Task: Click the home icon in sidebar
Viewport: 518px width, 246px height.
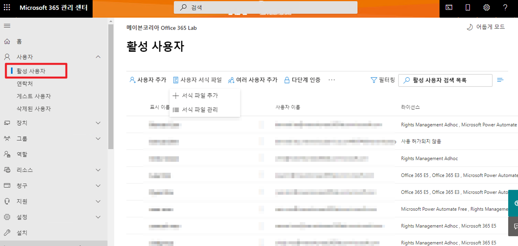Action: [7, 42]
